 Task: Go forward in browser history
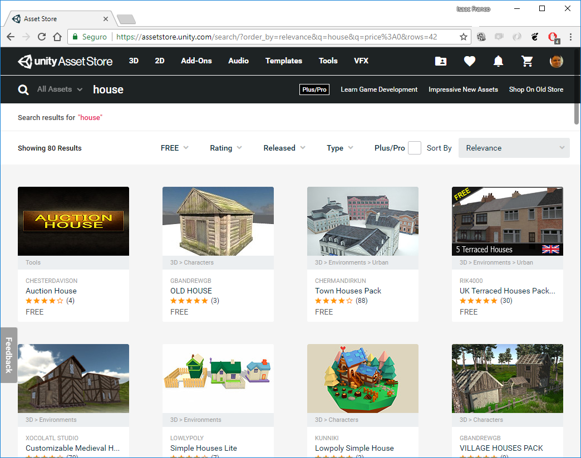coord(26,37)
